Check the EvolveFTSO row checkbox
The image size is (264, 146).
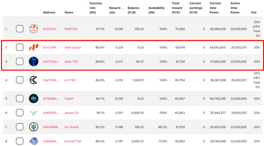[20, 141]
